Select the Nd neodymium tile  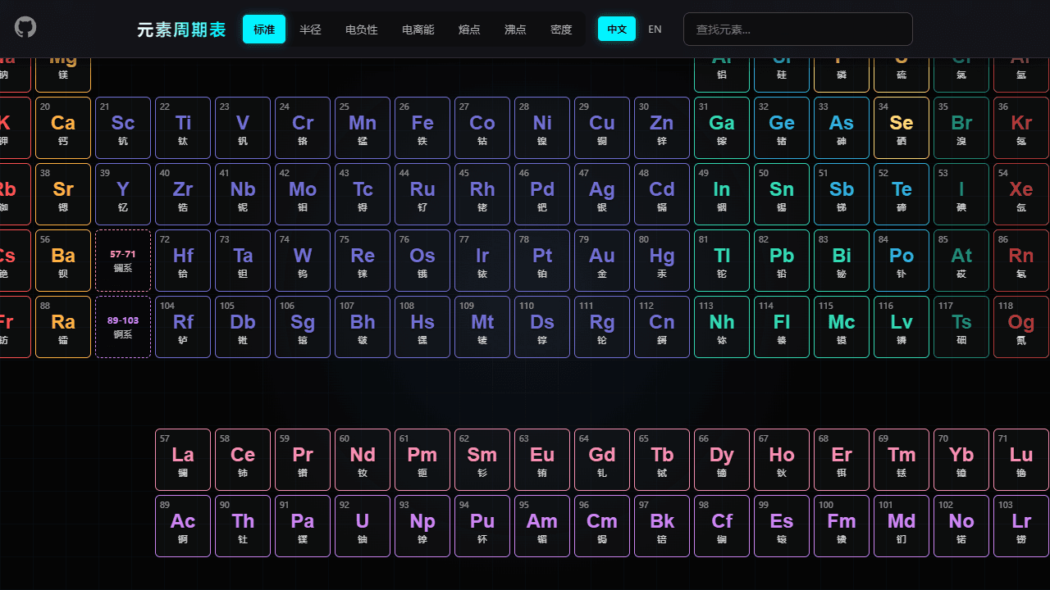click(363, 460)
